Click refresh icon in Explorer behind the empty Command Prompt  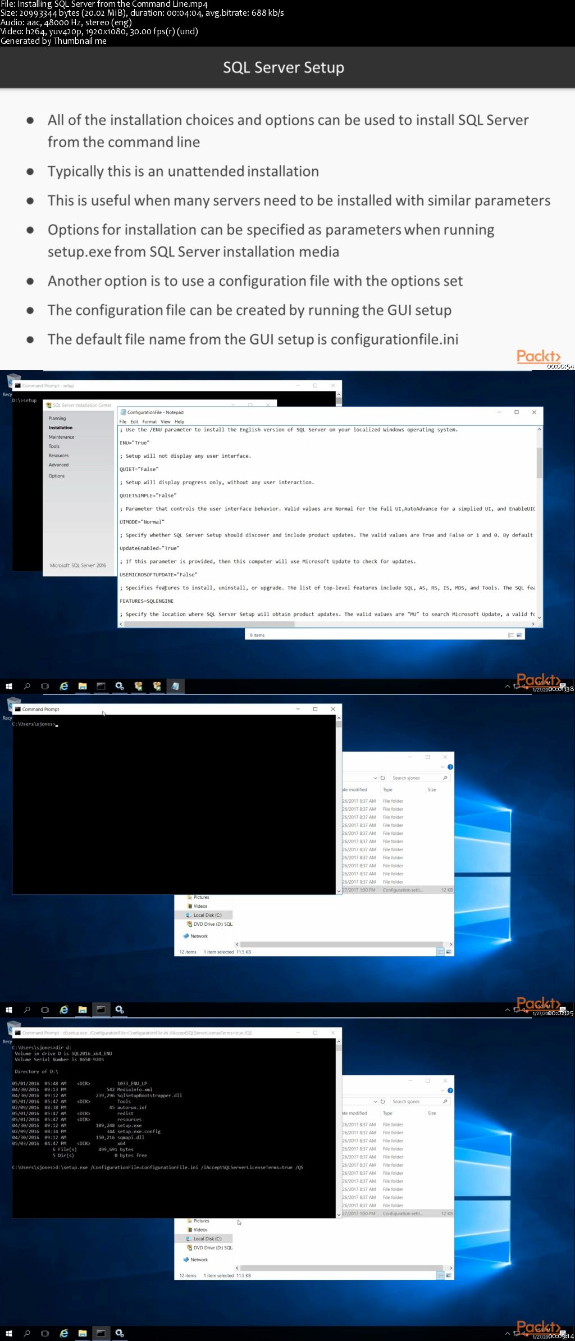(x=383, y=778)
